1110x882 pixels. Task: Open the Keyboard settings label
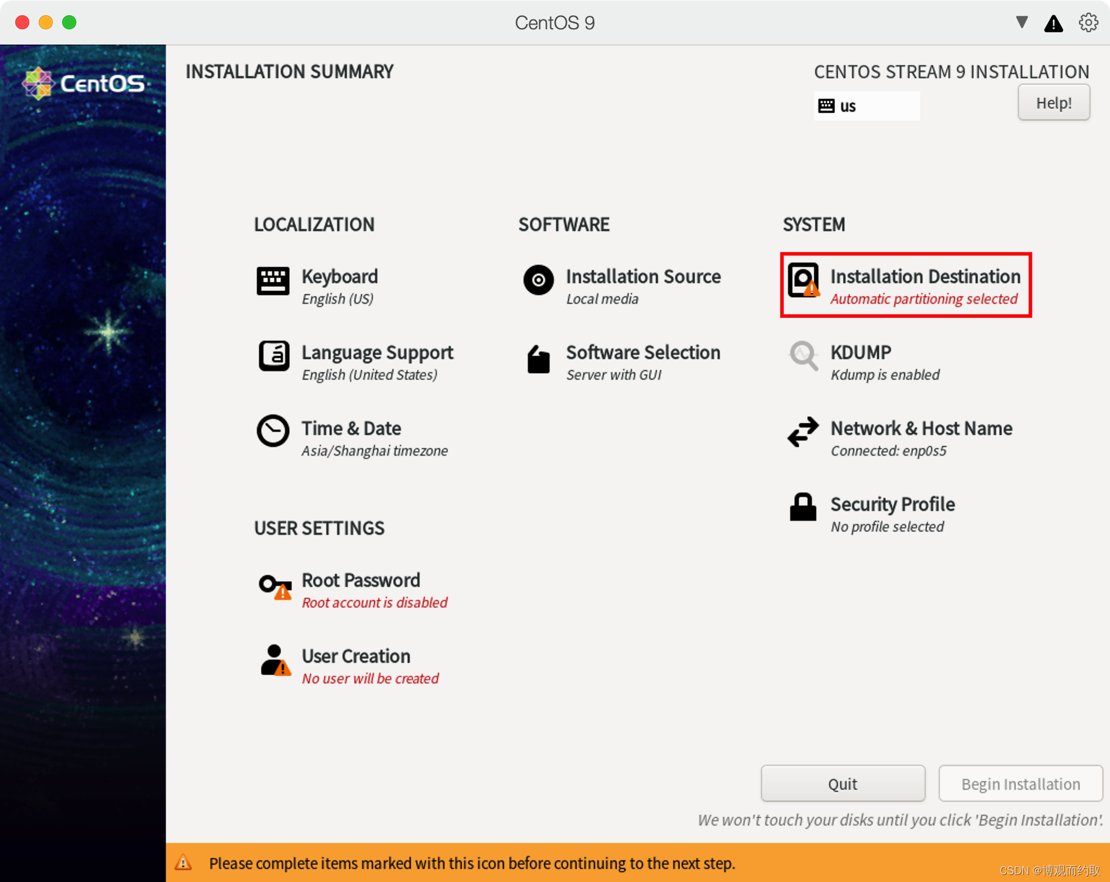coord(340,276)
